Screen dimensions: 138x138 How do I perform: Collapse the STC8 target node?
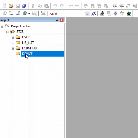[x=7, y=32]
